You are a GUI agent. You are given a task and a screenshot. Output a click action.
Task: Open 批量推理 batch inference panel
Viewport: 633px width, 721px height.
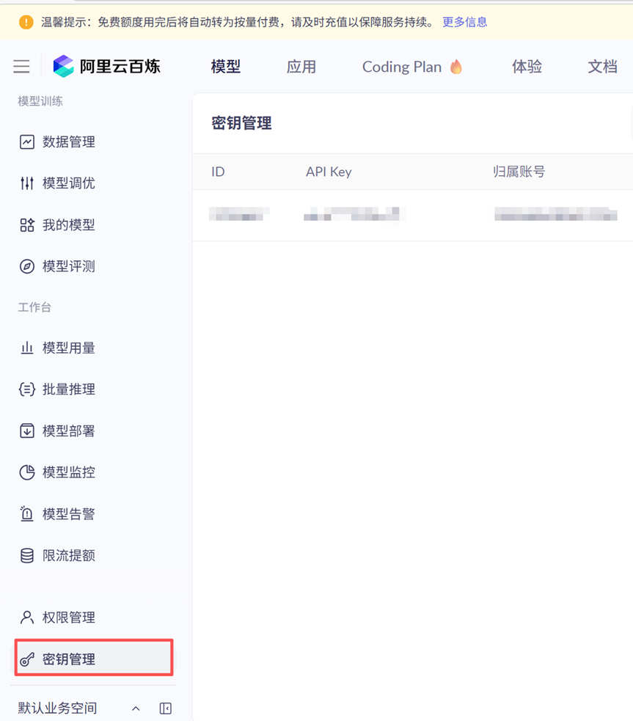(x=70, y=389)
